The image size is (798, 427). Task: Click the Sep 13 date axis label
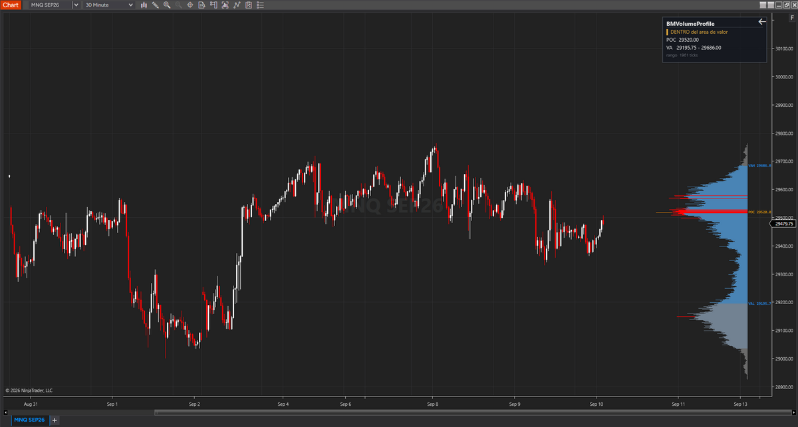click(740, 403)
